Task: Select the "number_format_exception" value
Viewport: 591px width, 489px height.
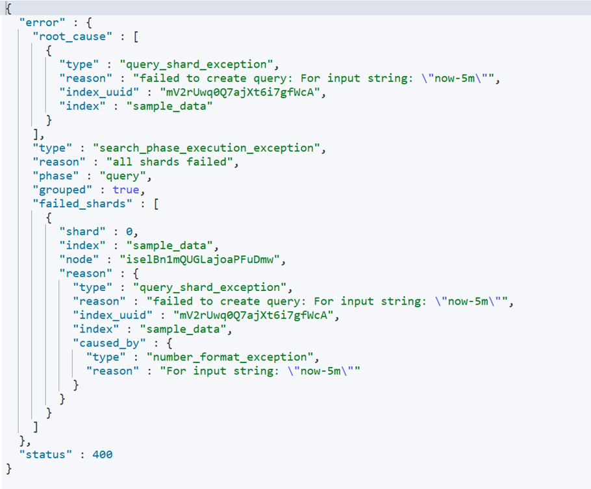Action: (x=229, y=357)
